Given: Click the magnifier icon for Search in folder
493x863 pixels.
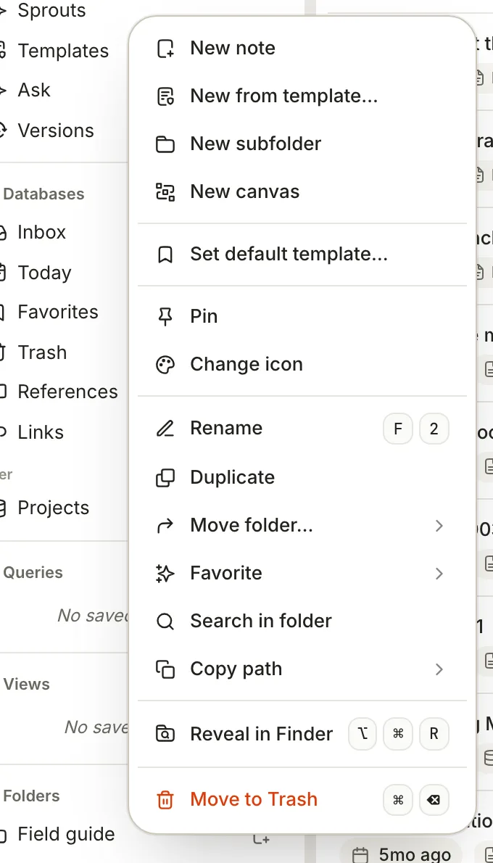Looking at the screenshot, I should (165, 622).
